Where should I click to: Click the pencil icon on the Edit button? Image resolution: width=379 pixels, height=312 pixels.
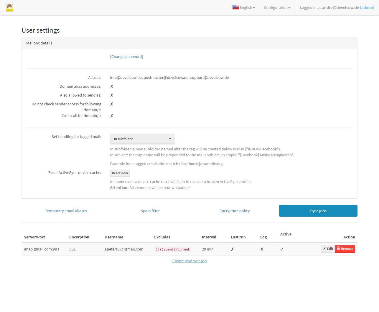325,249
